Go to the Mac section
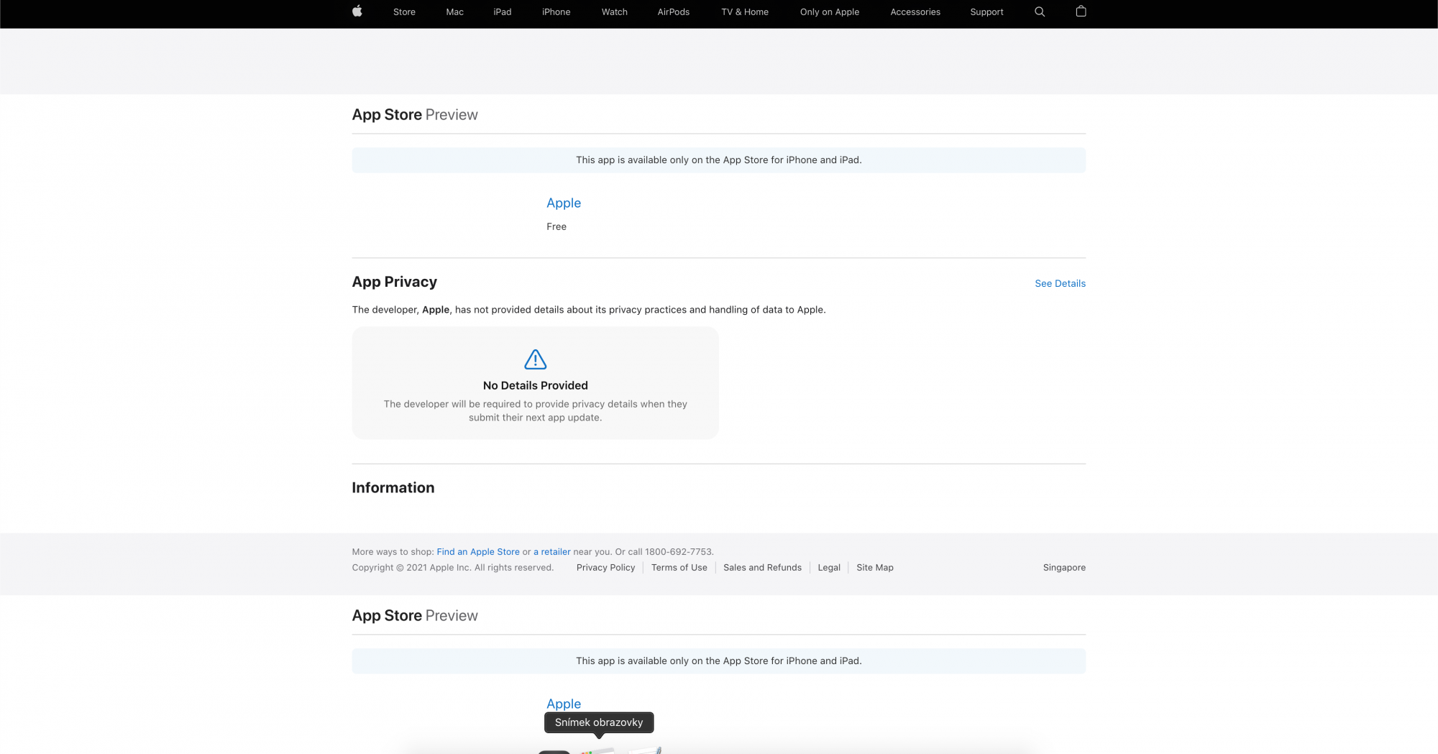The image size is (1438, 754). [x=454, y=12]
